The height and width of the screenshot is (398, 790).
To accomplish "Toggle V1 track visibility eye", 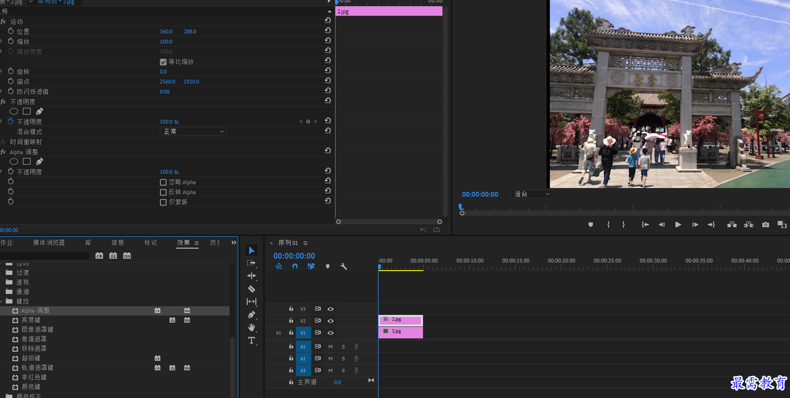I will pos(330,333).
